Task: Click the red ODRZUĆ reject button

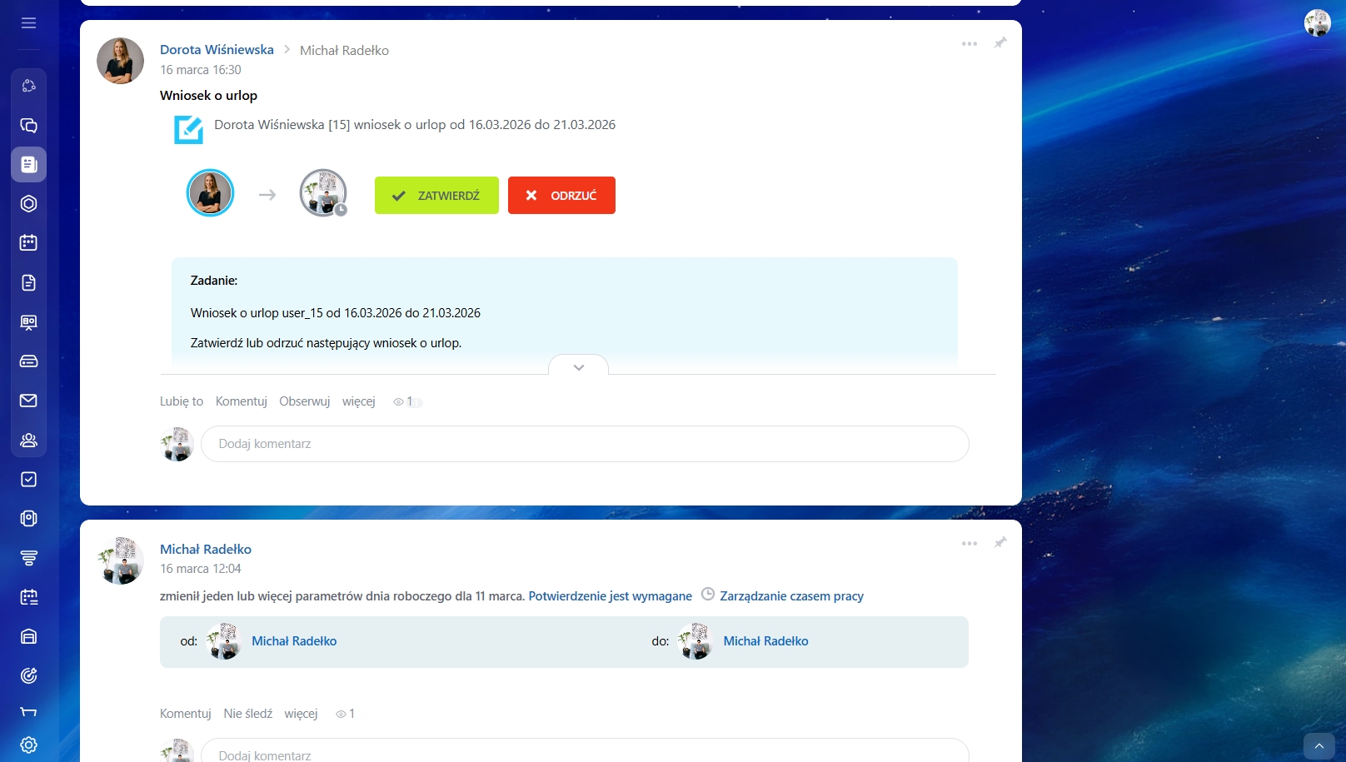Action: tap(561, 196)
